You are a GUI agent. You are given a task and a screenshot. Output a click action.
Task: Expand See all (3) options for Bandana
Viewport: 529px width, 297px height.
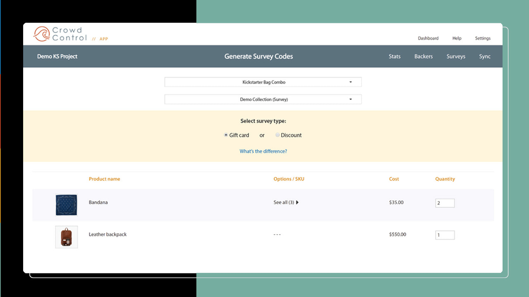click(286, 202)
